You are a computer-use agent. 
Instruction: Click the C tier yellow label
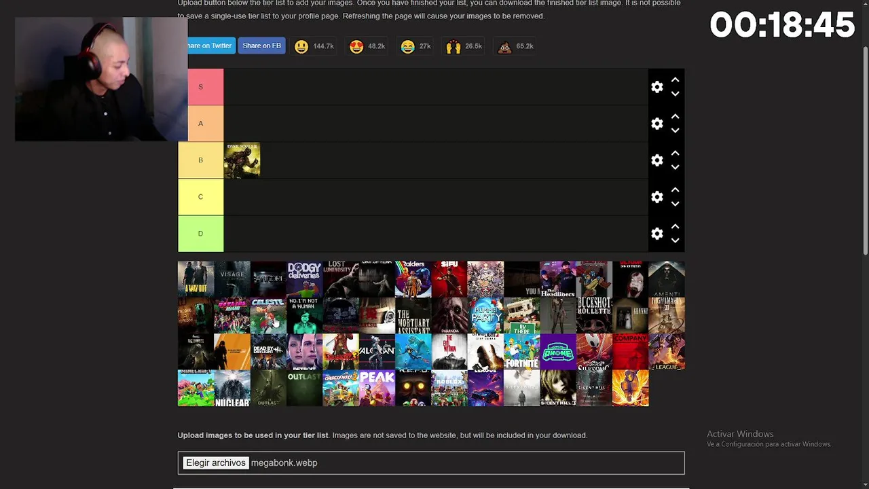click(x=200, y=197)
